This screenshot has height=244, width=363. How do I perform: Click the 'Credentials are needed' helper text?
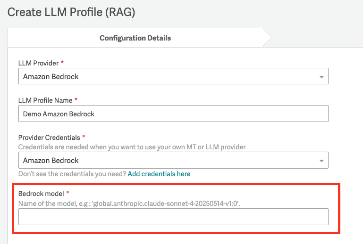[132, 147]
